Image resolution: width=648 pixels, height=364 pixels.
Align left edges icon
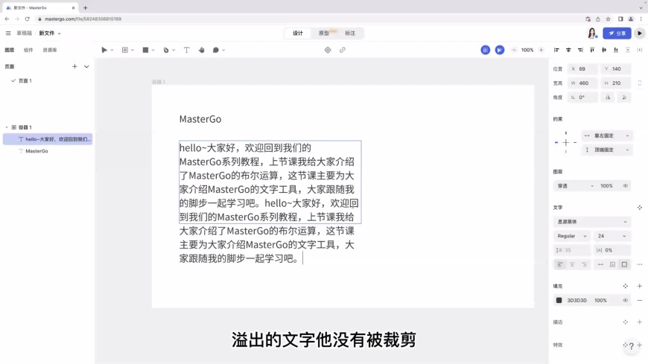click(556, 50)
